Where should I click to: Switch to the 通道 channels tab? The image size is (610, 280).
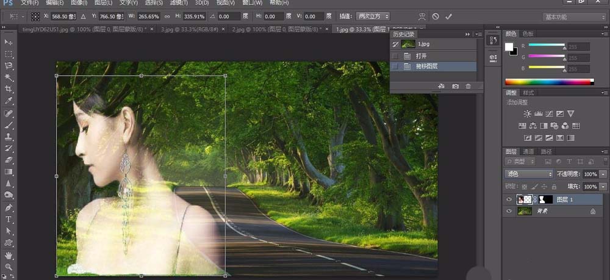[528, 152]
